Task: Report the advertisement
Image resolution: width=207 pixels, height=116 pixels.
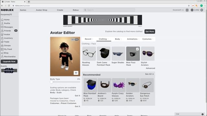Action: [140, 26]
